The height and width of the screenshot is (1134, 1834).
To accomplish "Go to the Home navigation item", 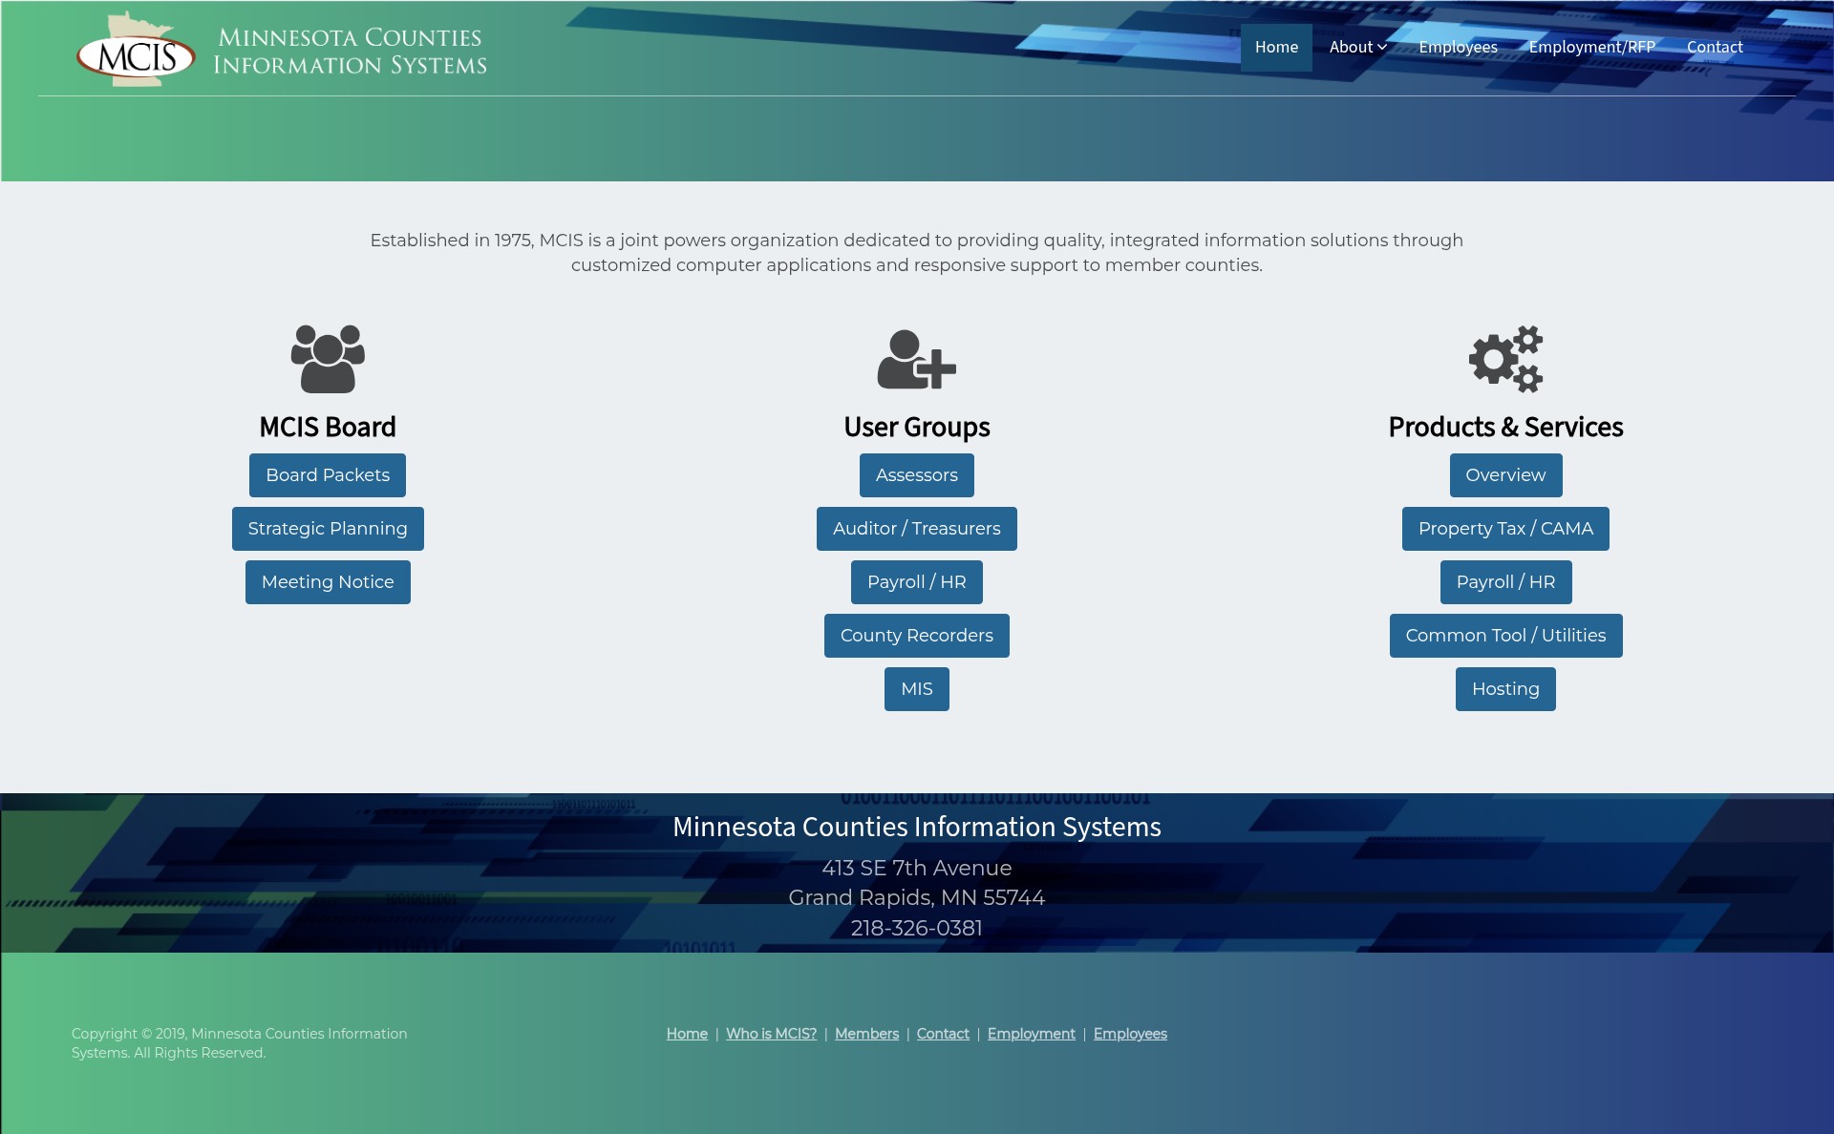I will pyautogui.click(x=1276, y=47).
